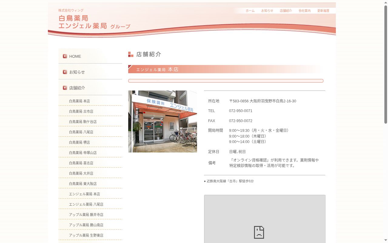
Task: Select 店舗紹介 in sidebar menu
Action: [x=90, y=88]
